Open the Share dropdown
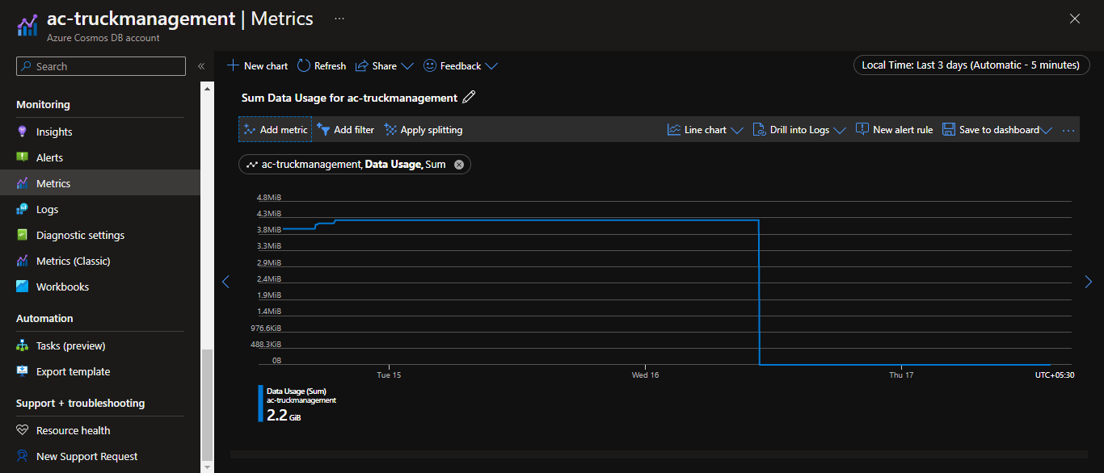The height and width of the screenshot is (473, 1104). (x=384, y=66)
